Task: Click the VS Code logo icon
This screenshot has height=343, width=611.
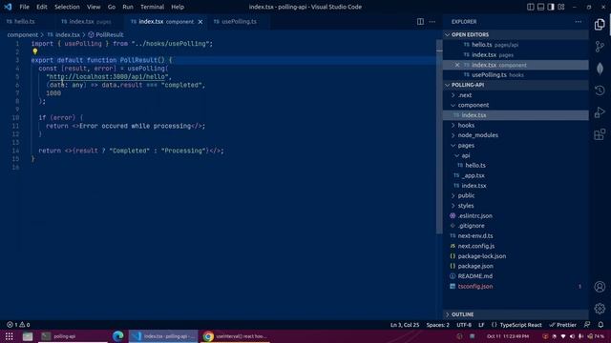Action: (8, 7)
